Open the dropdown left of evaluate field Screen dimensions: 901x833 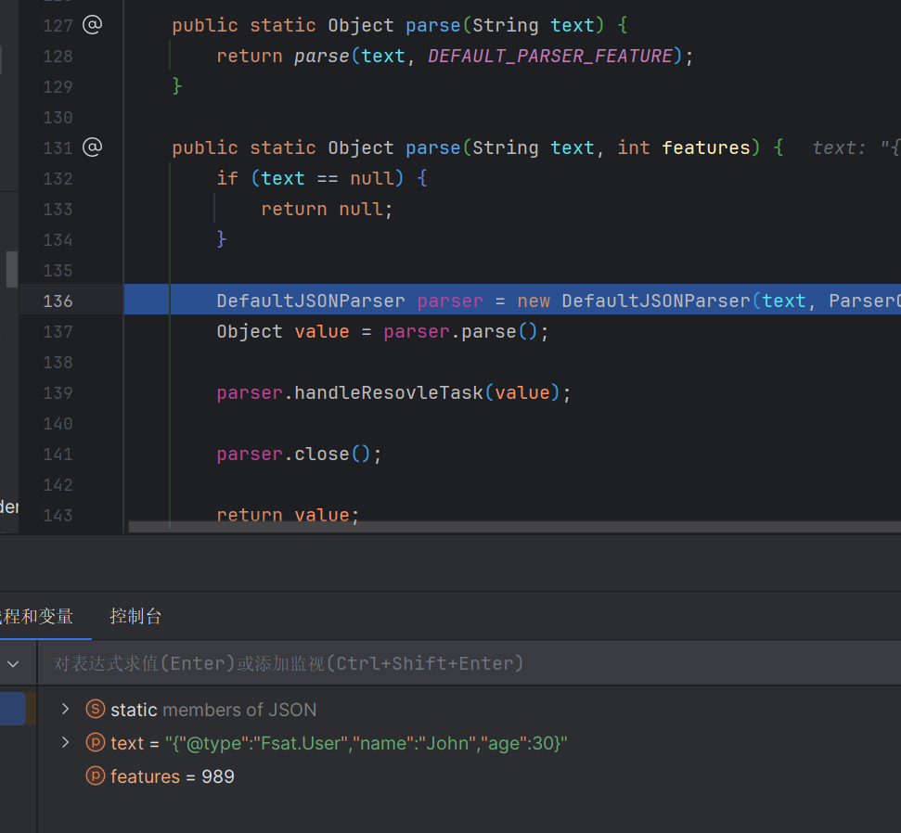14,663
